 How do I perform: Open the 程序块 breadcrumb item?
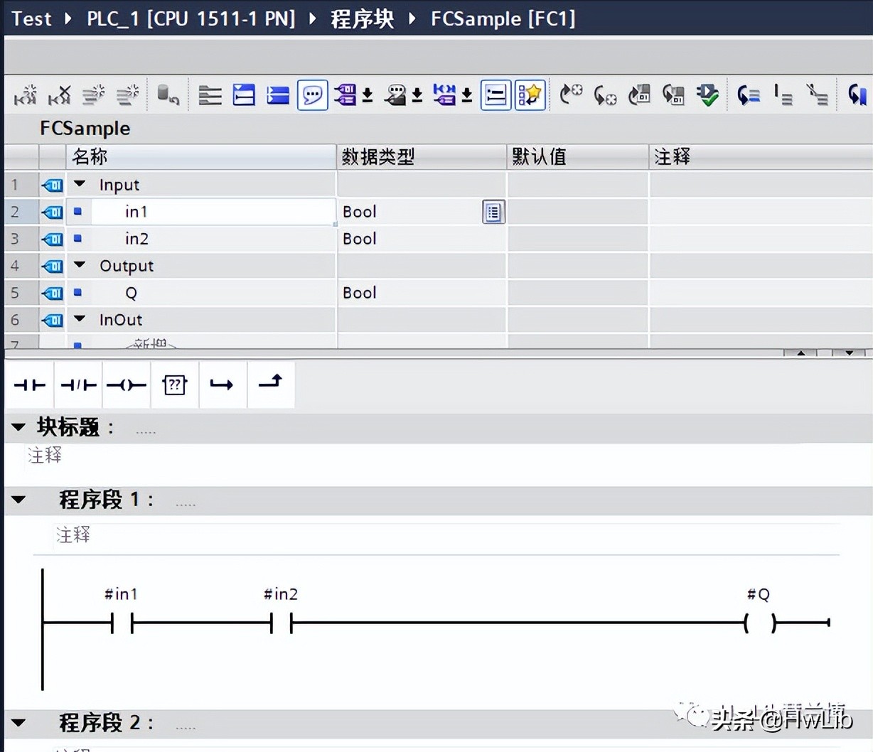pyautogui.click(x=362, y=18)
